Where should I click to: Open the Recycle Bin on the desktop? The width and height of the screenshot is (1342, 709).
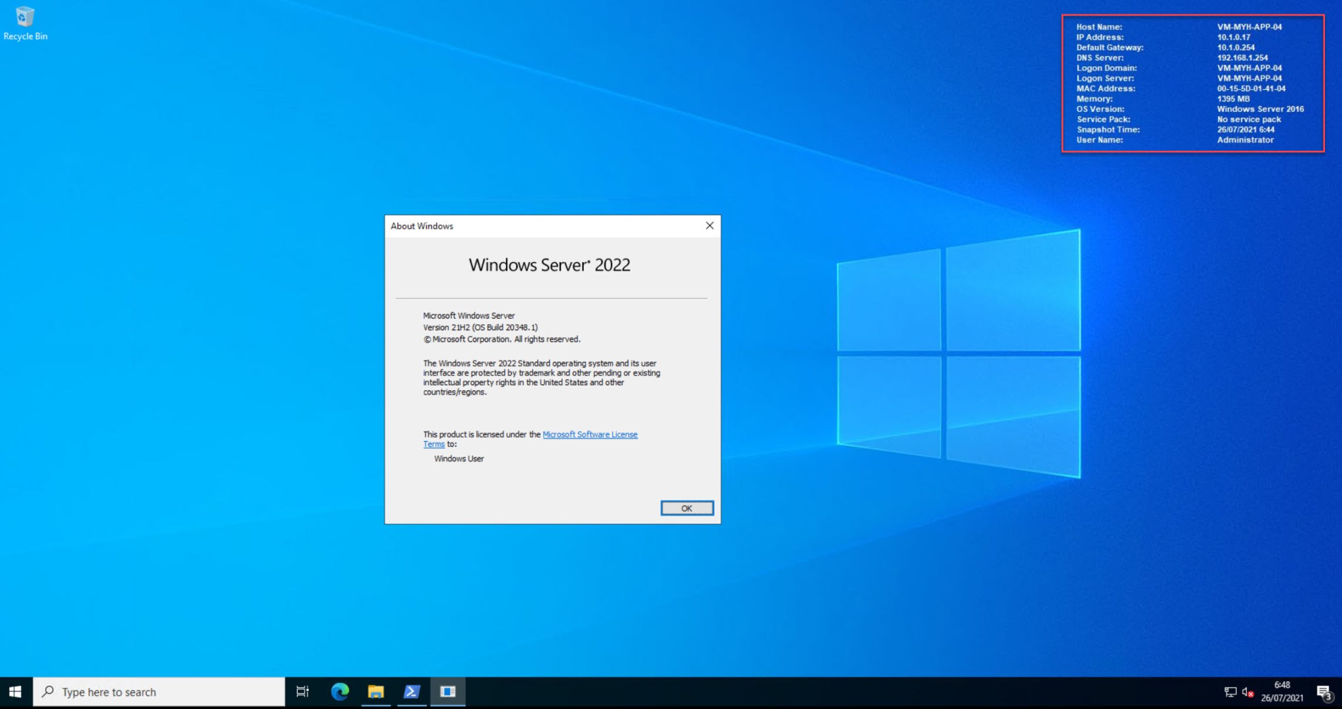(x=25, y=18)
